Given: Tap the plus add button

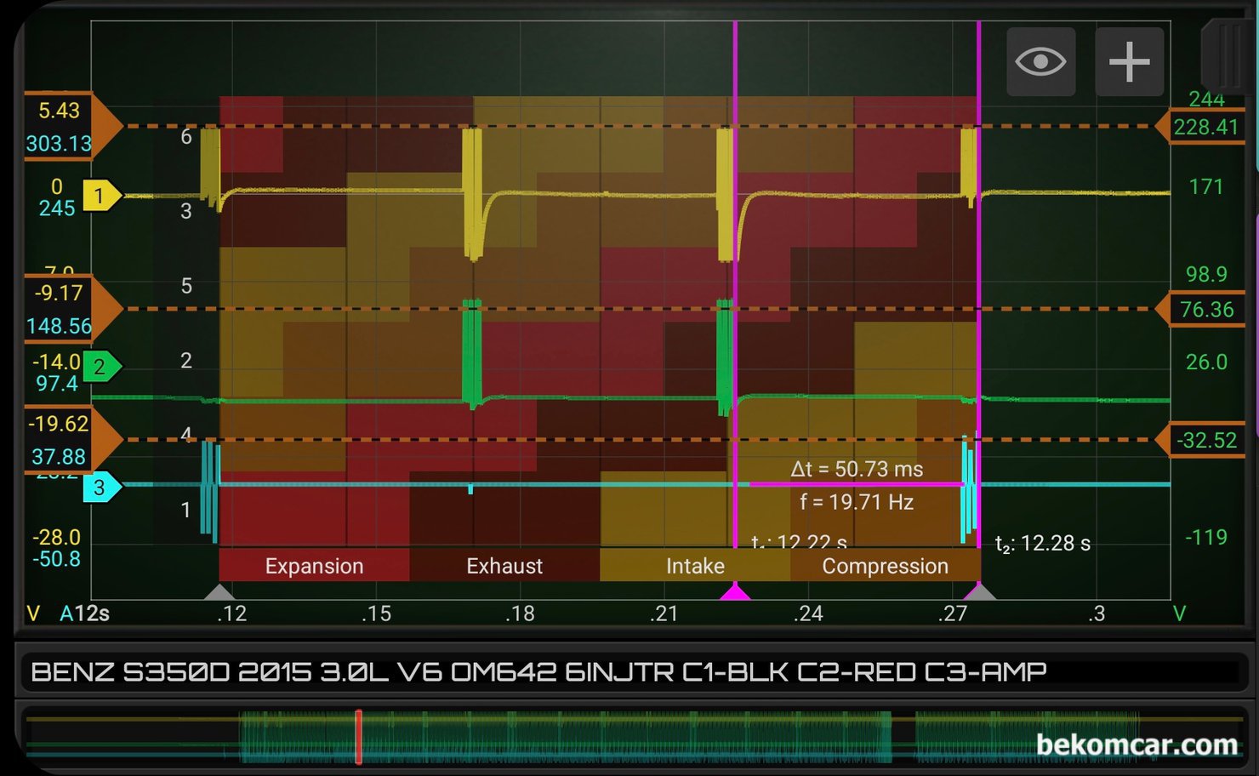Looking at the screenshot, I should (1130, 61).
